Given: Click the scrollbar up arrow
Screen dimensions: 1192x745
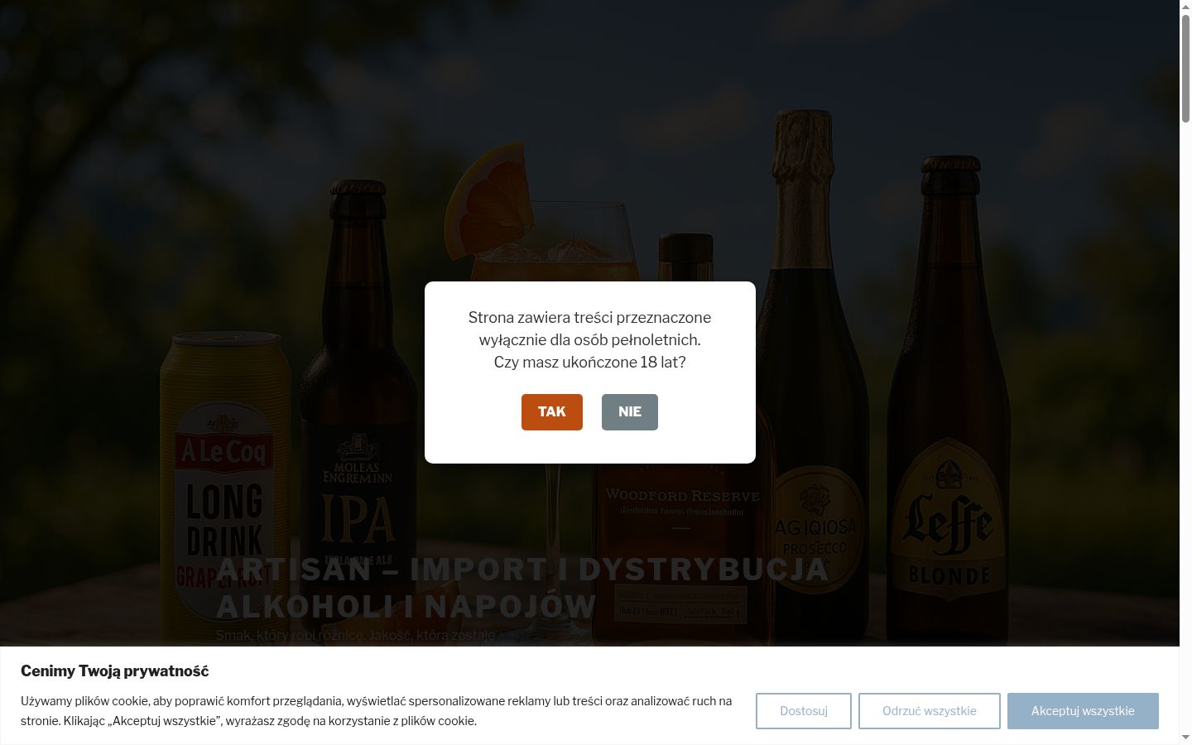Looking at the screenshot, I should pyautogui.click(x=1185, y=7).
